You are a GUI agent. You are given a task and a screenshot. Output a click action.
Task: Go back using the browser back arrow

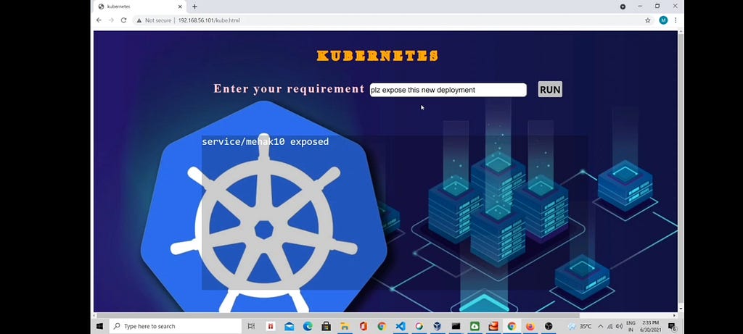point(99,20)
